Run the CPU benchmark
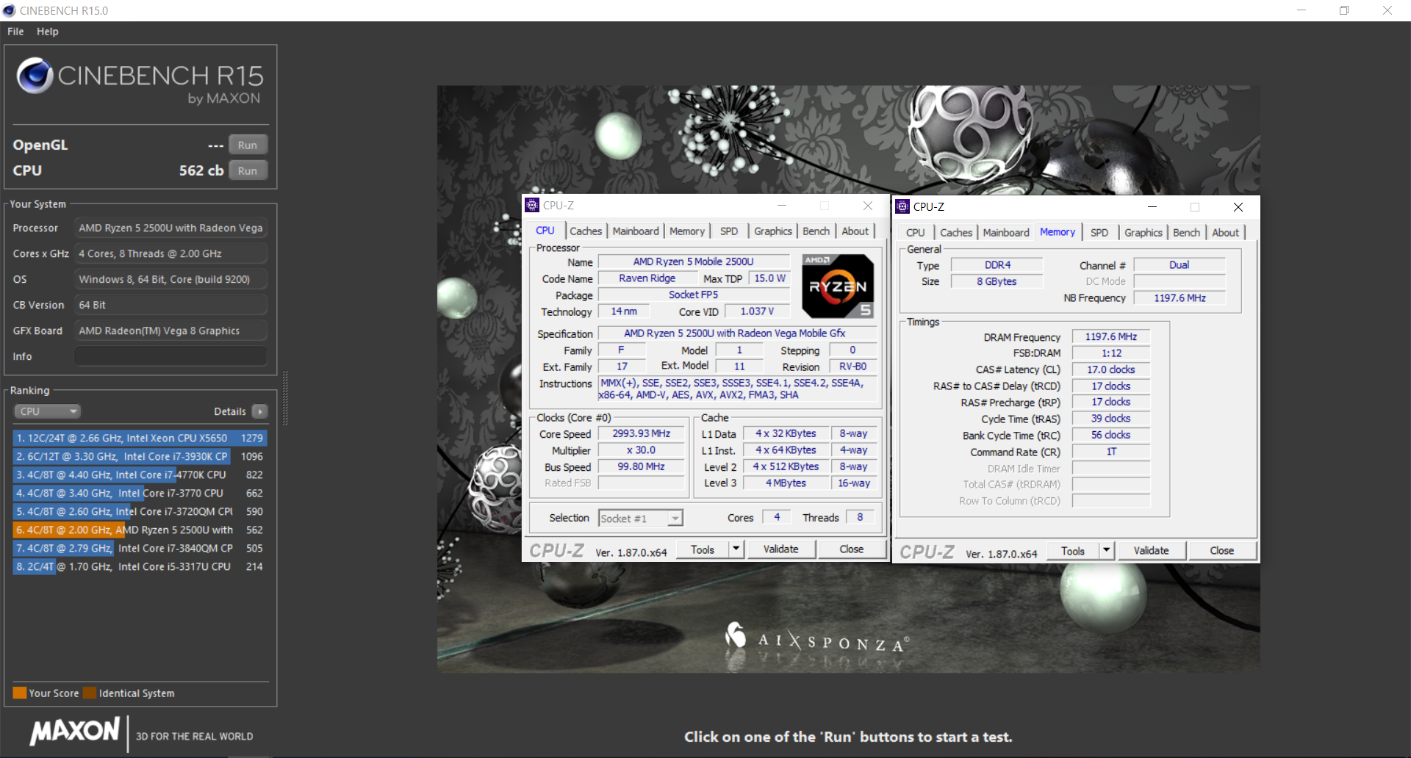Viewport: 1411px width, 758px height. [248, 170]
